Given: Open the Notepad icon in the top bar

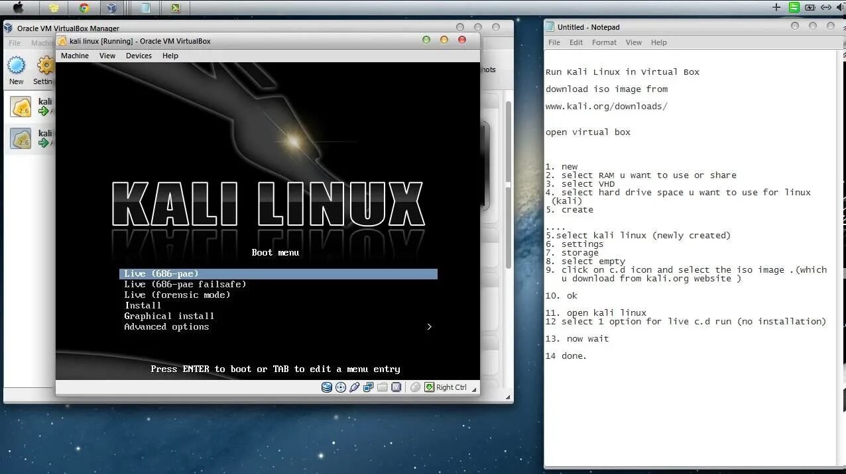Looking at the screenshot, I should tap(146, 8).
